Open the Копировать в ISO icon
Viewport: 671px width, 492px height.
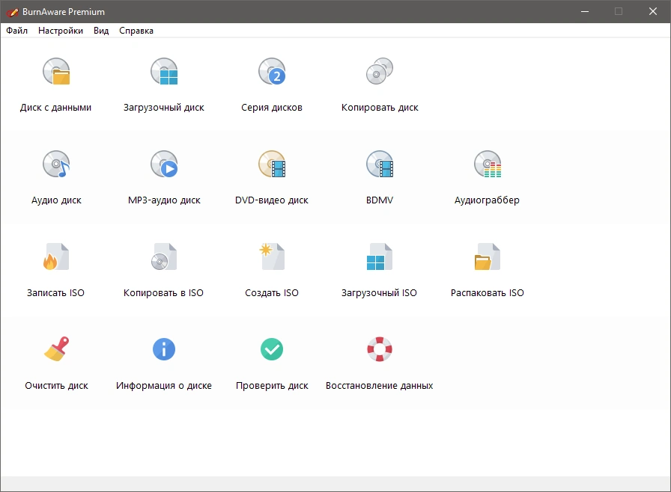point(164,256)
